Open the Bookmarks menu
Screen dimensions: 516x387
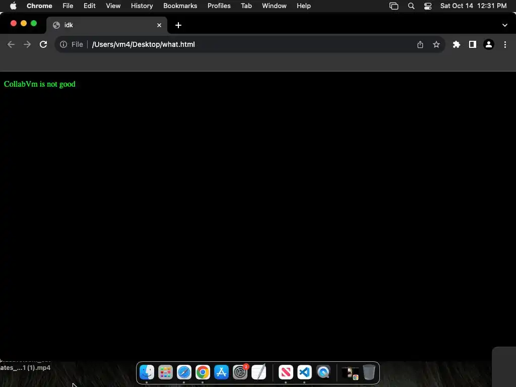tap(180, 6)
